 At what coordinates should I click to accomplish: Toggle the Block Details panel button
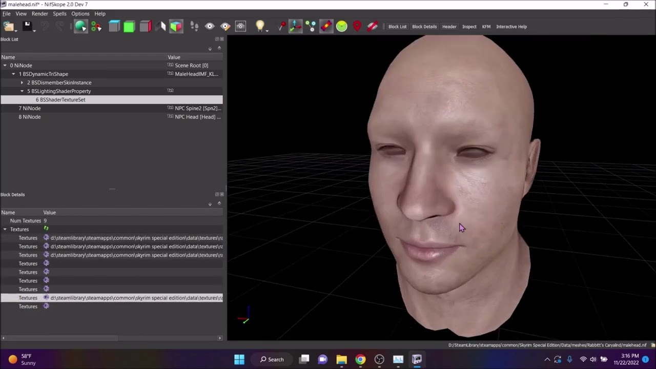(424, 27)
